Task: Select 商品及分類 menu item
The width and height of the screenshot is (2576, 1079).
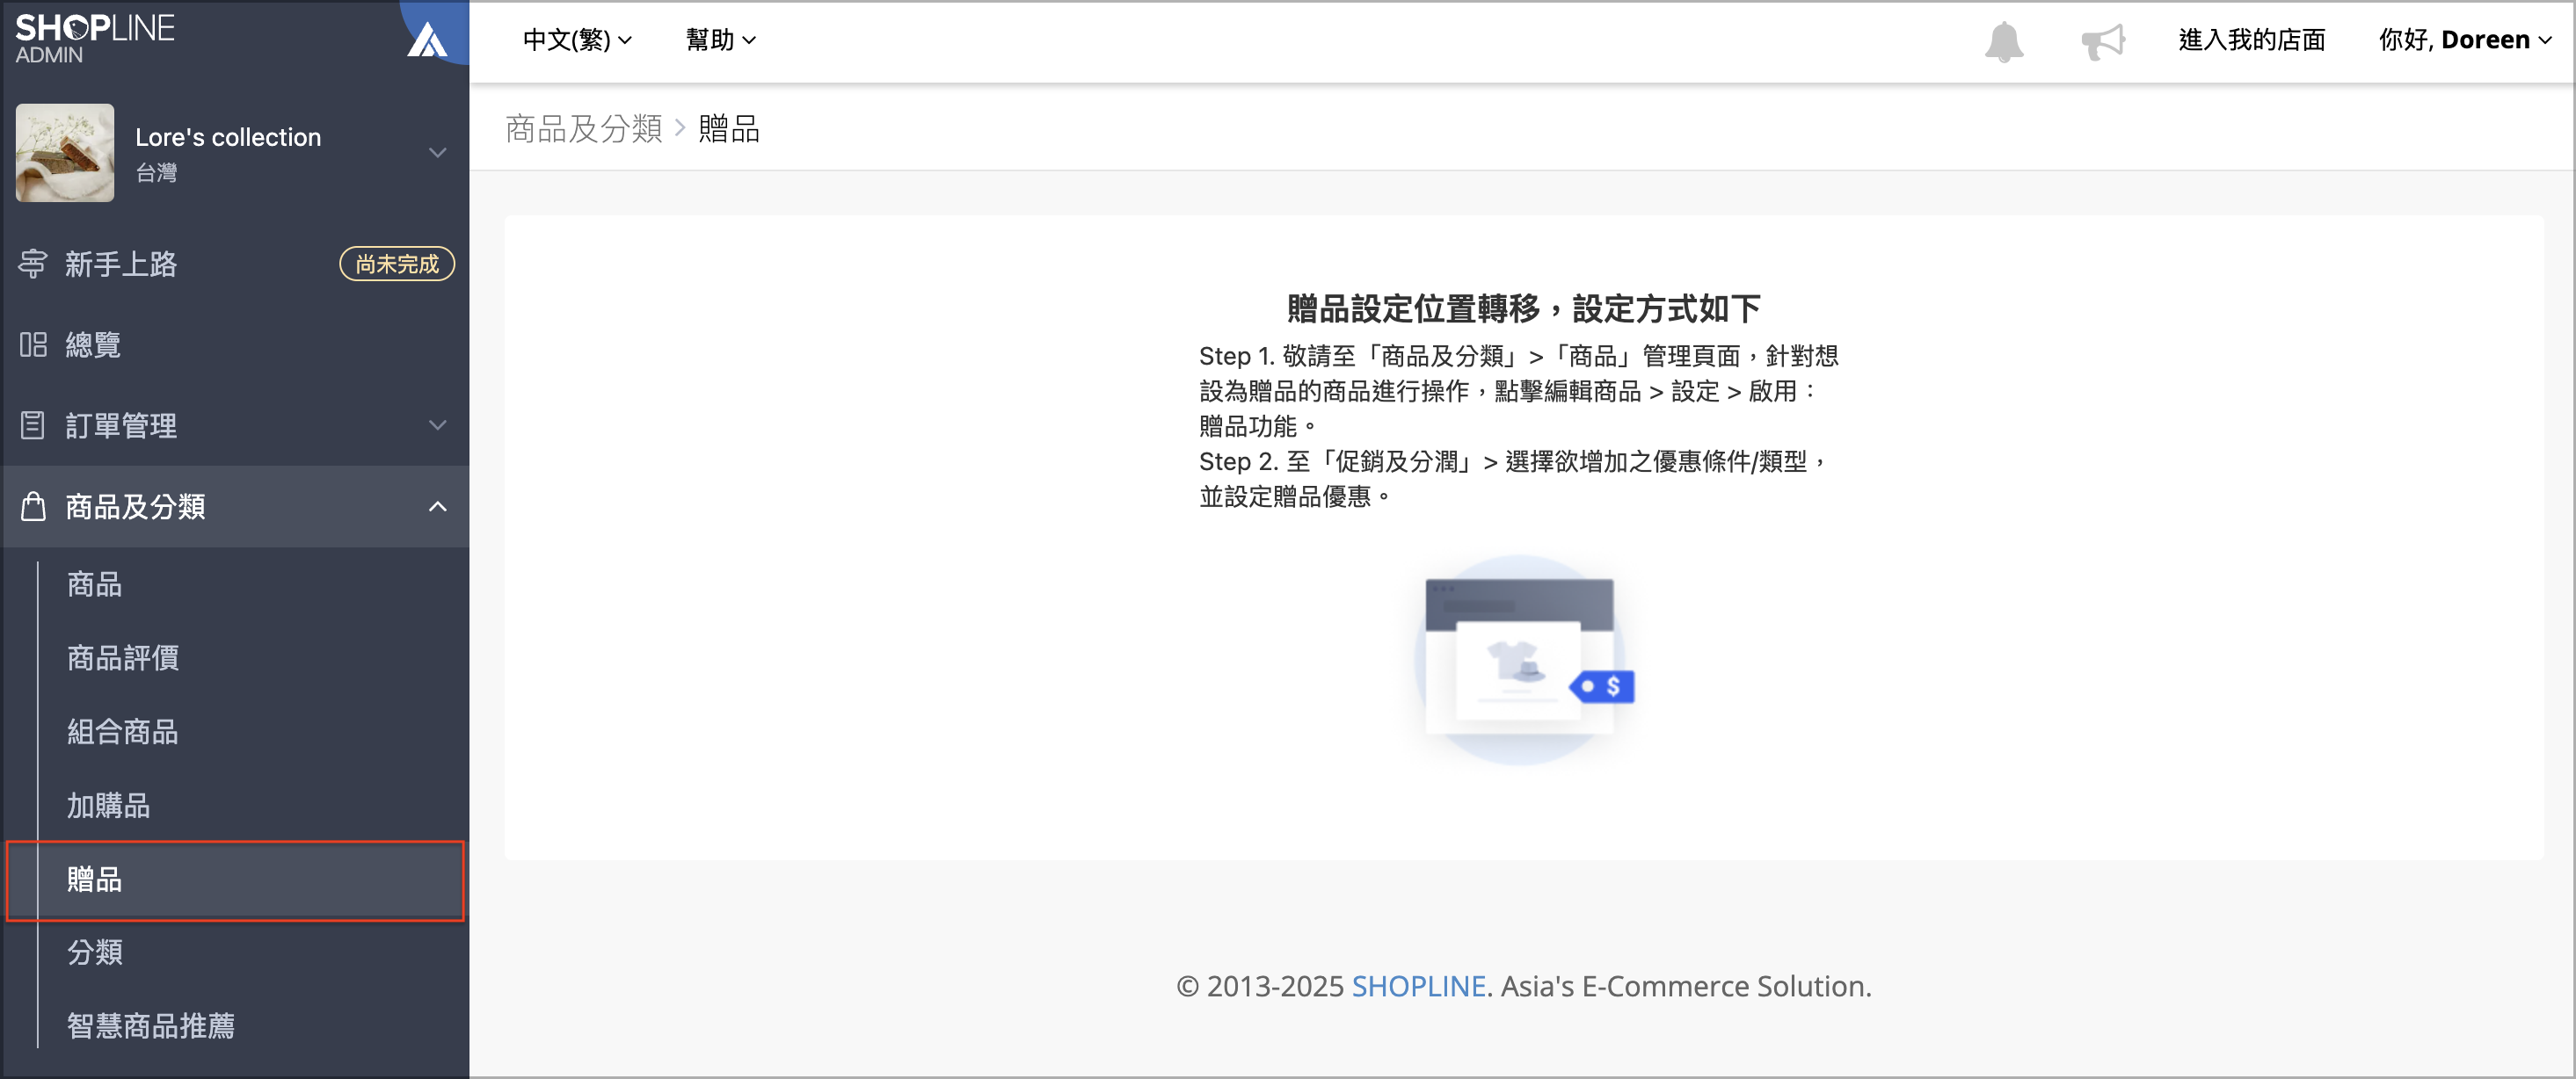Action: click(235, 506)
